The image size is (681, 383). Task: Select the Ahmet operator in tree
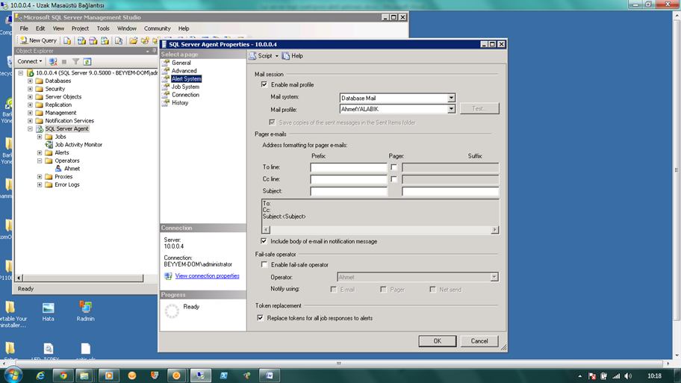pyautogui.click(x=71, y=169)
